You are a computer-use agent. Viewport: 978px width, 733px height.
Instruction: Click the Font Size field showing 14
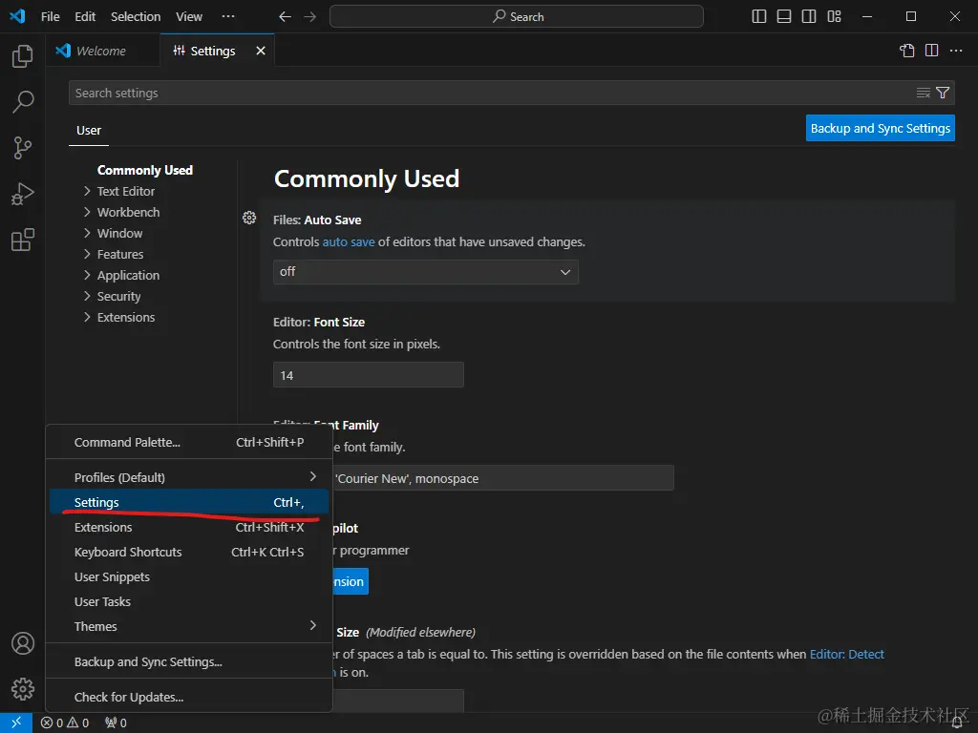[369, 375]
